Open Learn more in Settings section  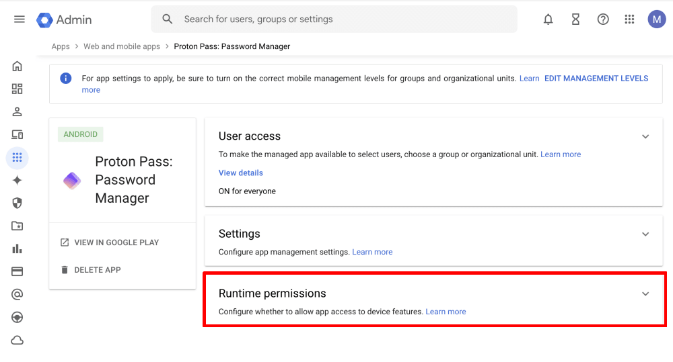point(373,252)
